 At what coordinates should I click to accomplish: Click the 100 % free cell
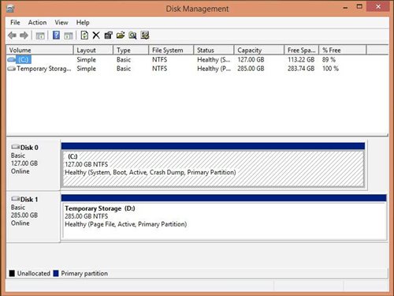coord(330,69)
